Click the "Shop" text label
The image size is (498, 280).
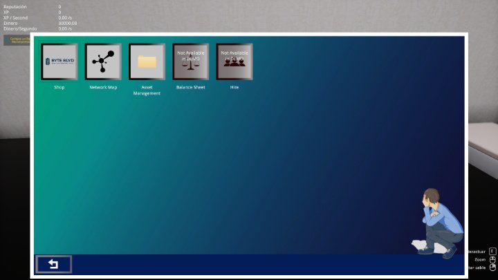59,88
